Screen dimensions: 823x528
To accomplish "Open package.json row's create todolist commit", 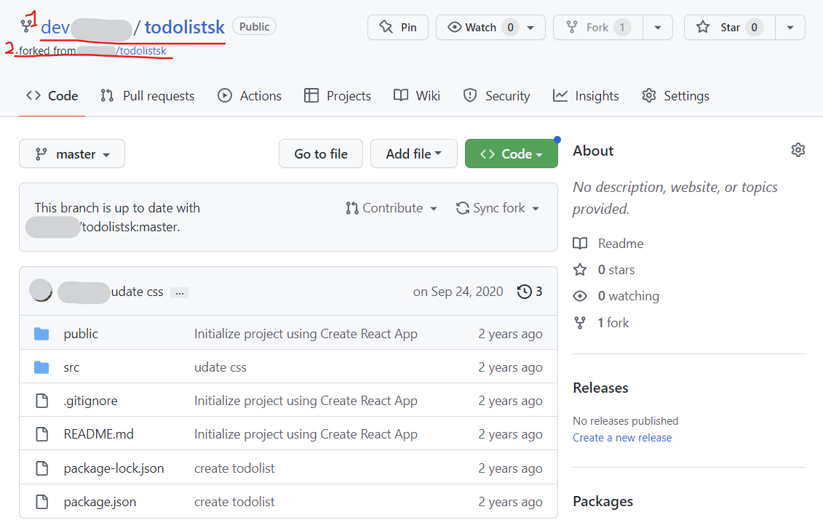I will coord(234,502).
